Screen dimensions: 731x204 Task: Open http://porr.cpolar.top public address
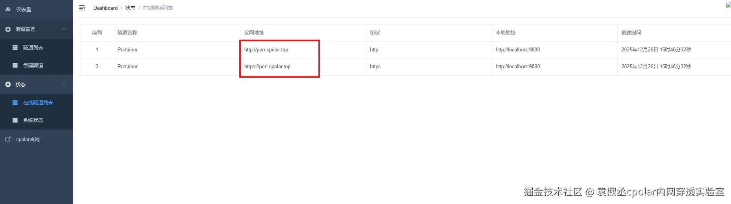pyautogui.click(x=266, y=50)
